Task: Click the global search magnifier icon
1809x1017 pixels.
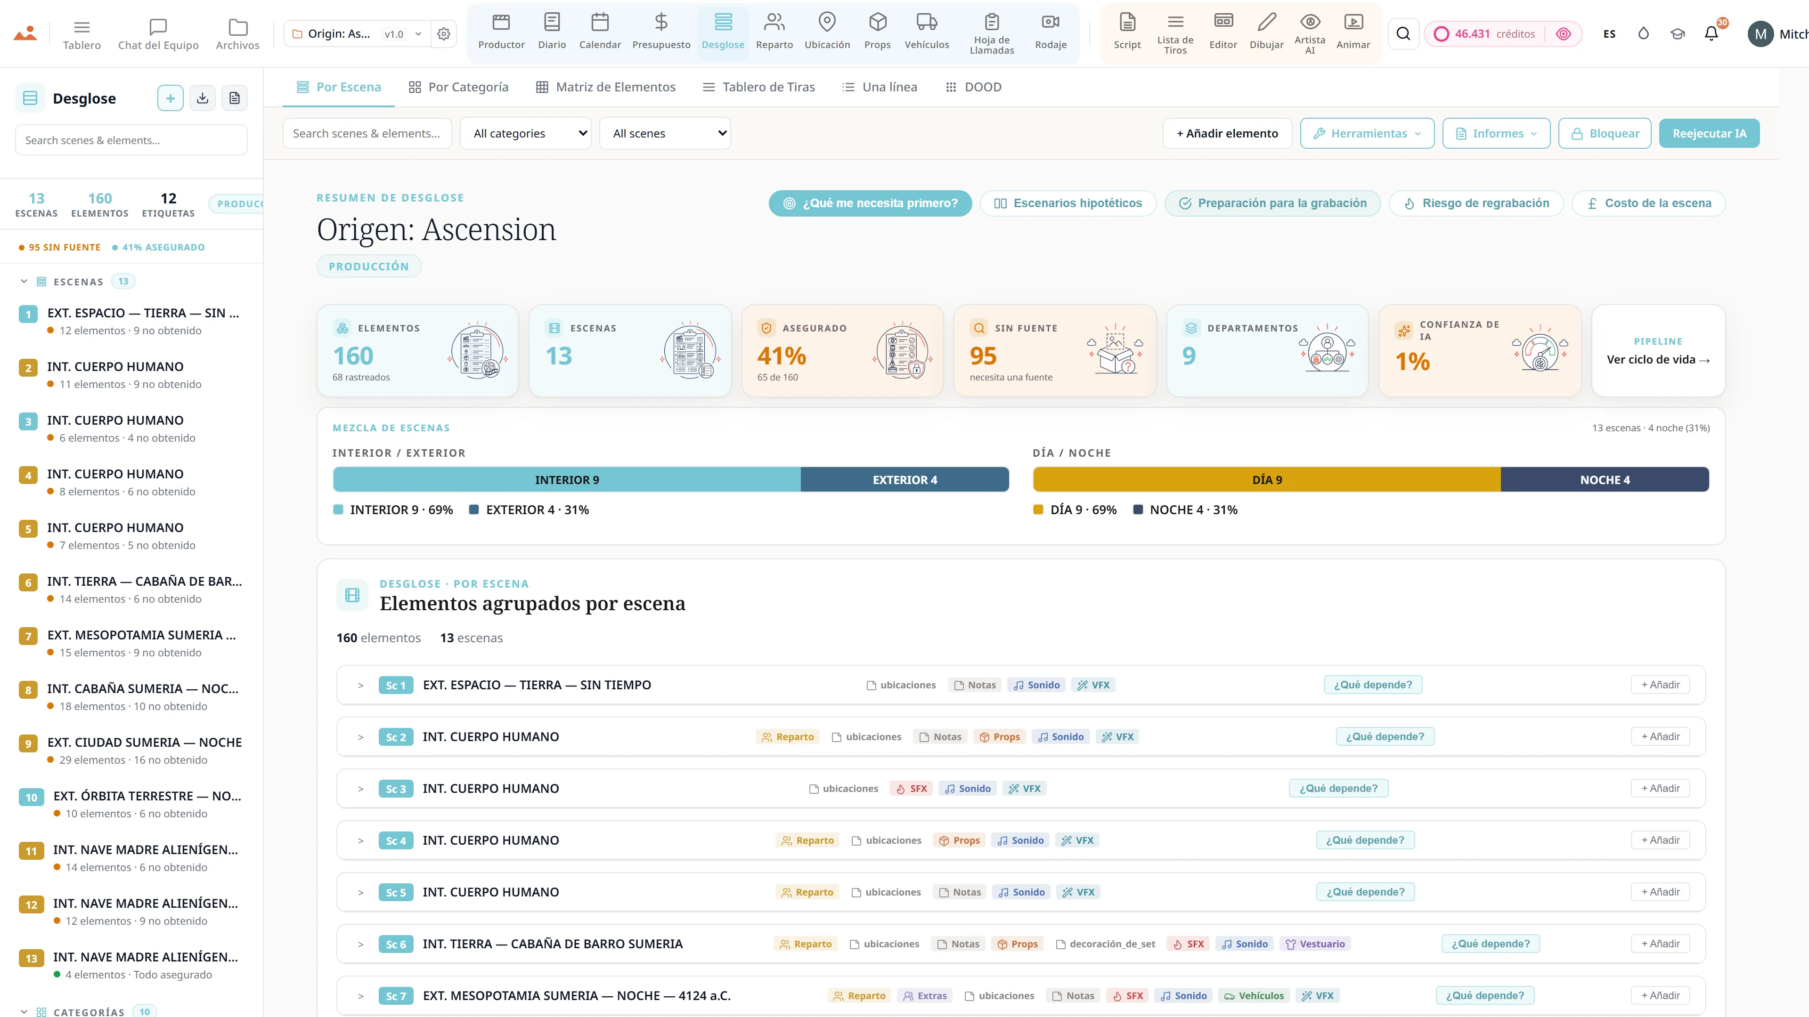Action: 1403,34
